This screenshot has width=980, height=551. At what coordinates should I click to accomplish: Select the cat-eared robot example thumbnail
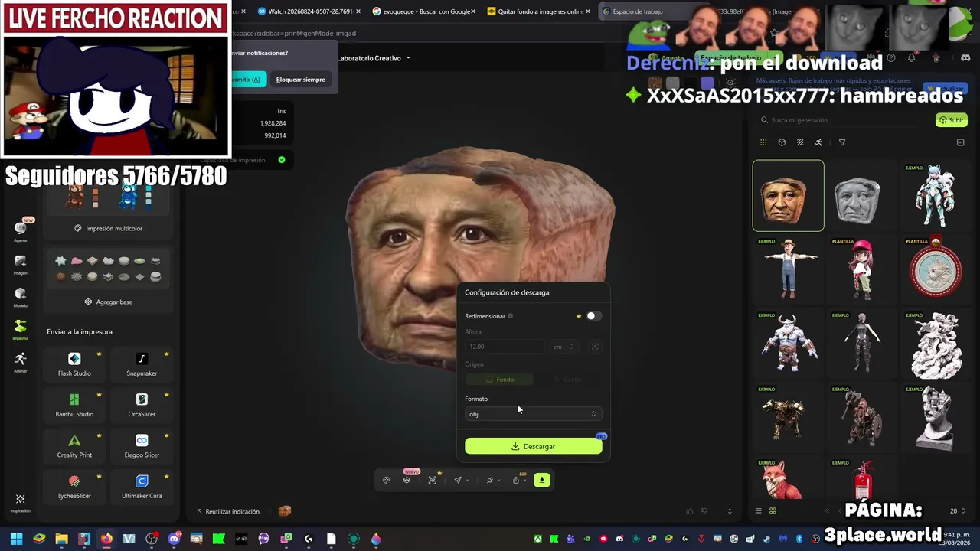click(935, 195)
